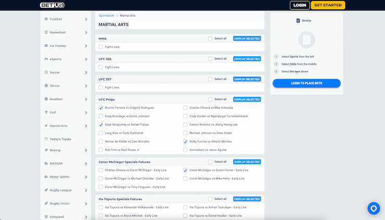This screenshot has height=220, width=385.
Task: Click DISPLAY SELECTED for MMA
Action: (247, 39)
